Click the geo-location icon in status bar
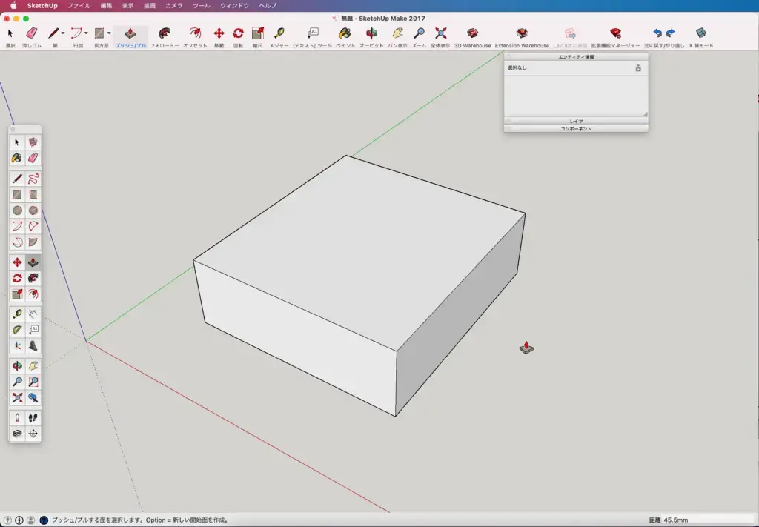 tap(7, 520)
